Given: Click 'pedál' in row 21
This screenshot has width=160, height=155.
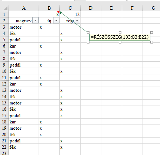Looking at the screenshot, I should pos(15,141).
